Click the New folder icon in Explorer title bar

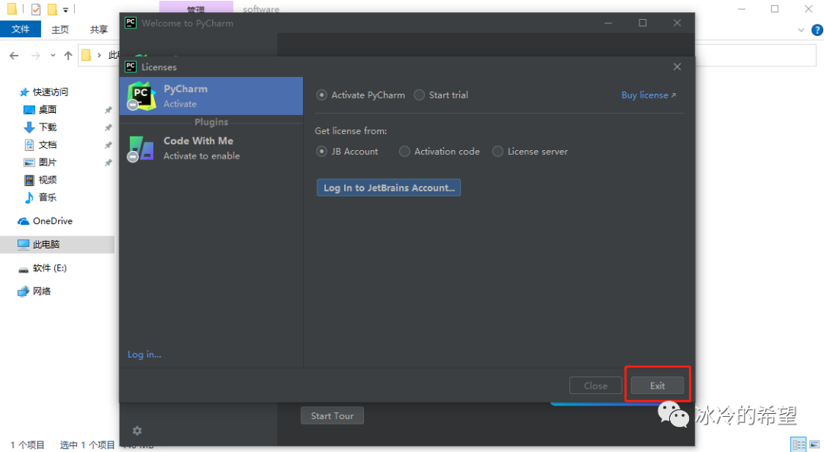[52, 9]
